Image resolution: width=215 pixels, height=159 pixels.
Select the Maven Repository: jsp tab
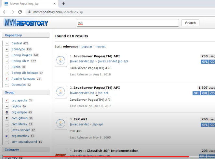[x=30, y=4]
